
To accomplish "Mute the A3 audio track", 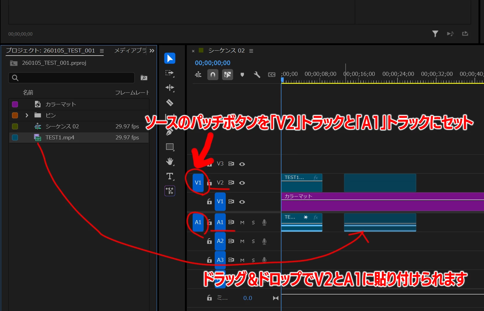I will (x=242, y=260).
